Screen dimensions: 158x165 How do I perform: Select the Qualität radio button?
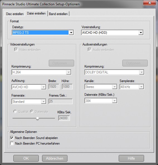[15, 112]
